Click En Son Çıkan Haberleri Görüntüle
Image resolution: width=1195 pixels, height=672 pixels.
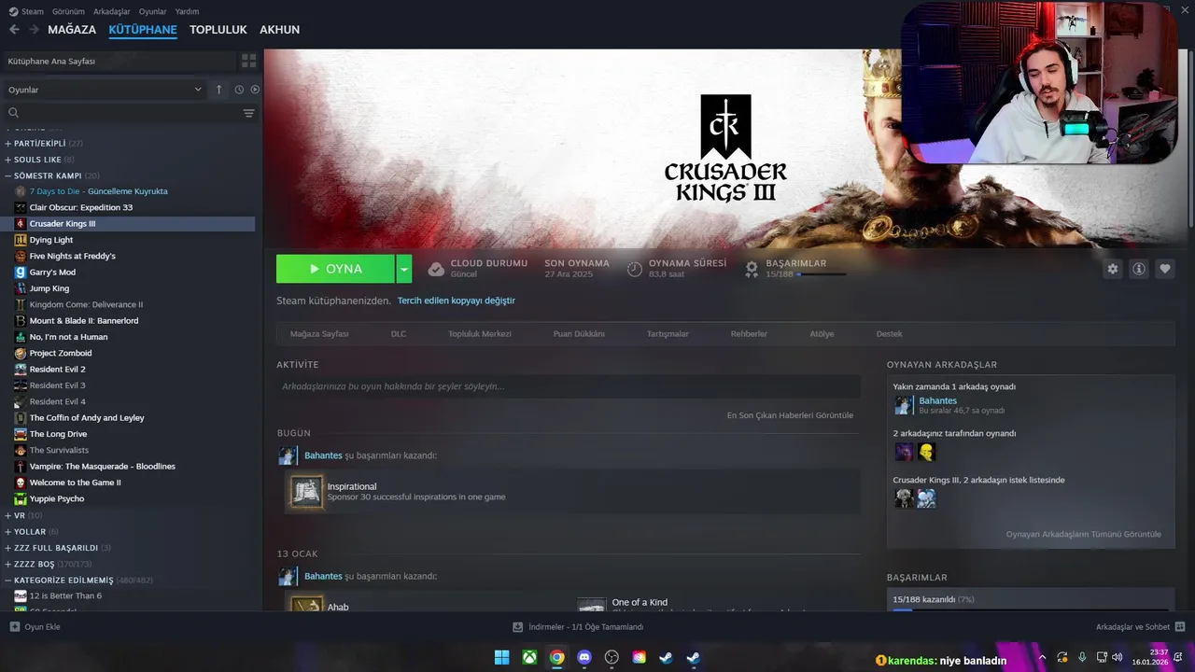tap(790, 415)
